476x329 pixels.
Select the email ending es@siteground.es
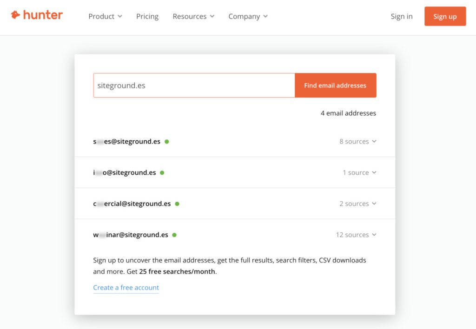point(126,141)
